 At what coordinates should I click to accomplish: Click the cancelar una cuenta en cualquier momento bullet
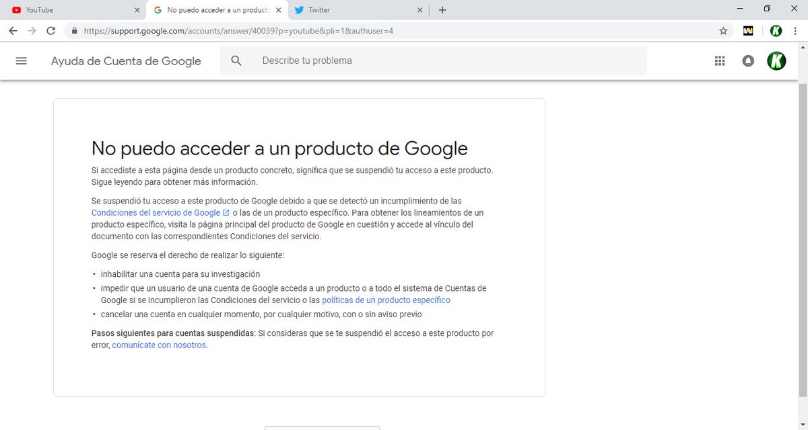click(x=261, y=314)
